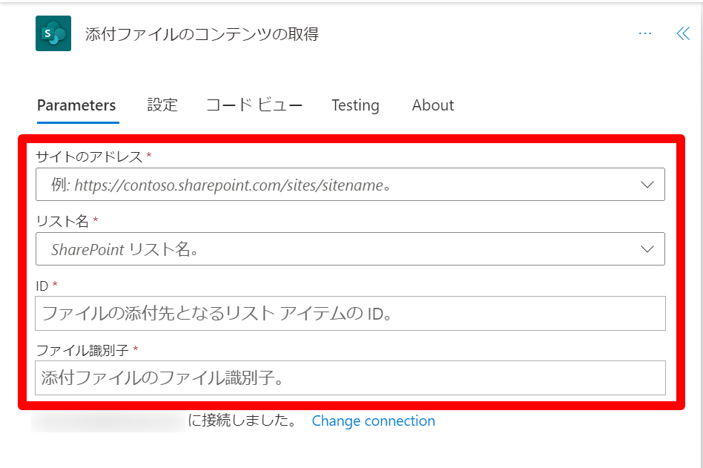Open the Testing tab

point(355,105)
